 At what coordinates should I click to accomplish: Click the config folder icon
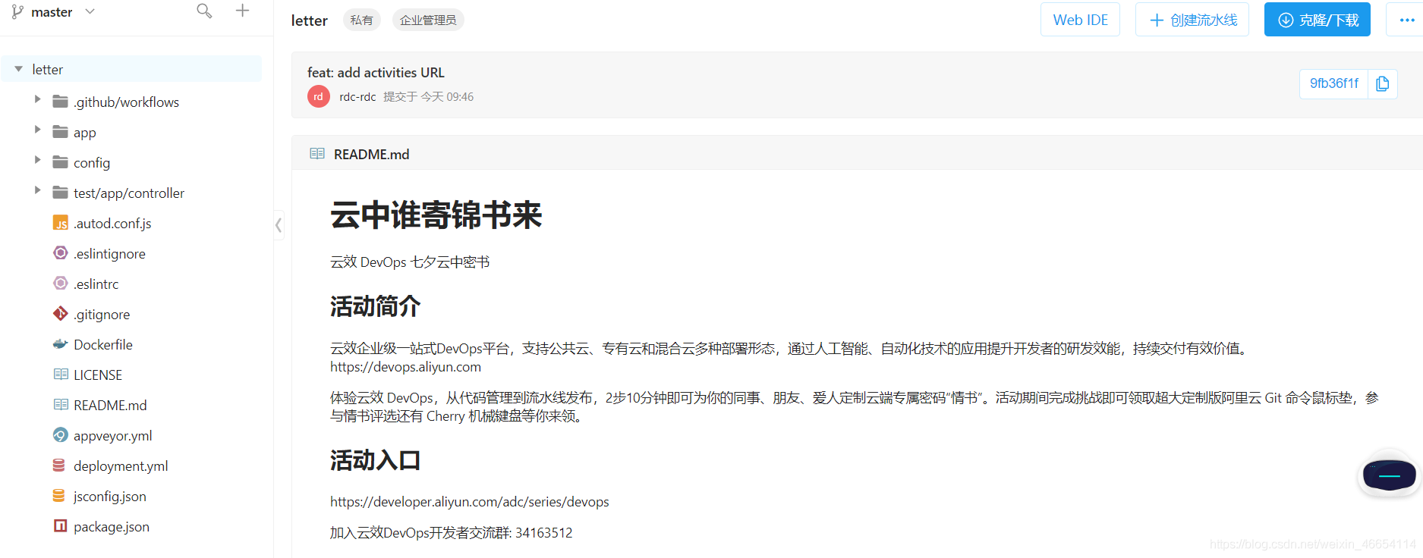[x=60, y=162]
